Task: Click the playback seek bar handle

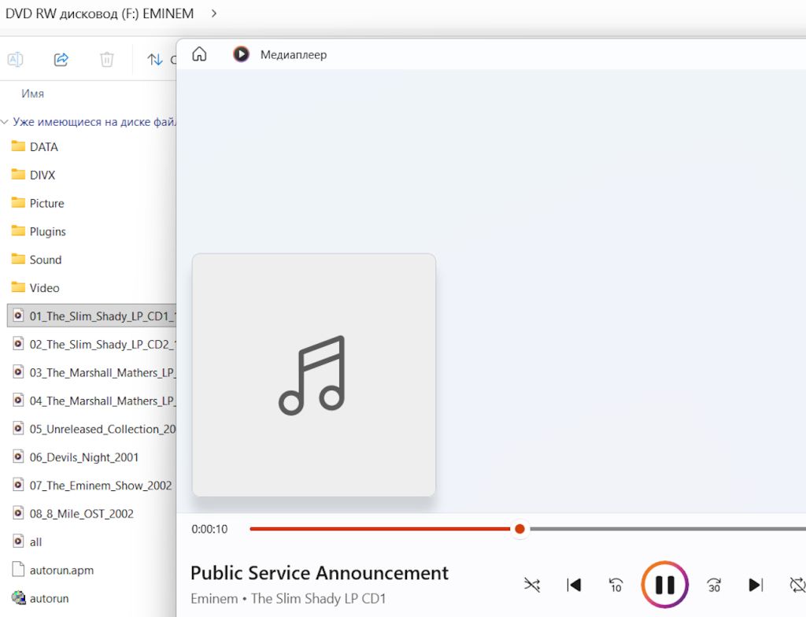Action: [x=519, y=529]
